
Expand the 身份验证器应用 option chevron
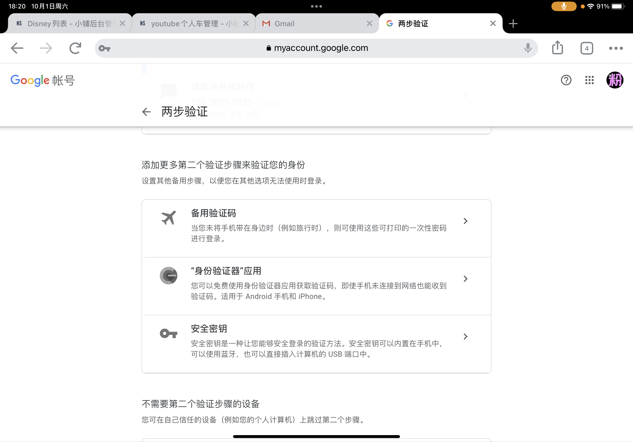click(x=466, y=279)
